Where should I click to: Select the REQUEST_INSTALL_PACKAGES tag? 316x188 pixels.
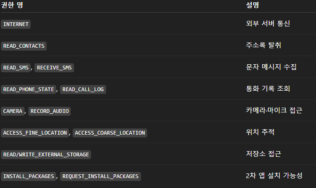click(x=100, y=176)
